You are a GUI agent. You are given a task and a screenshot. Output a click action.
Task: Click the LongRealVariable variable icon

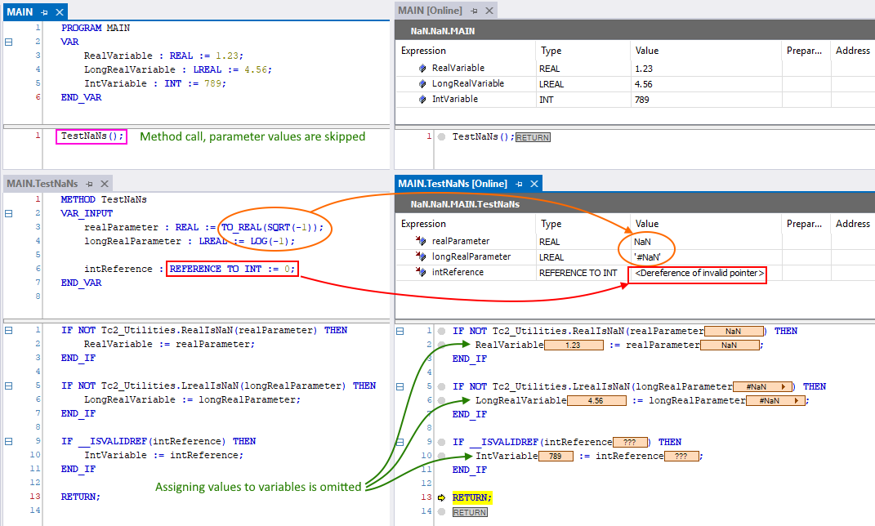[422, 83]
